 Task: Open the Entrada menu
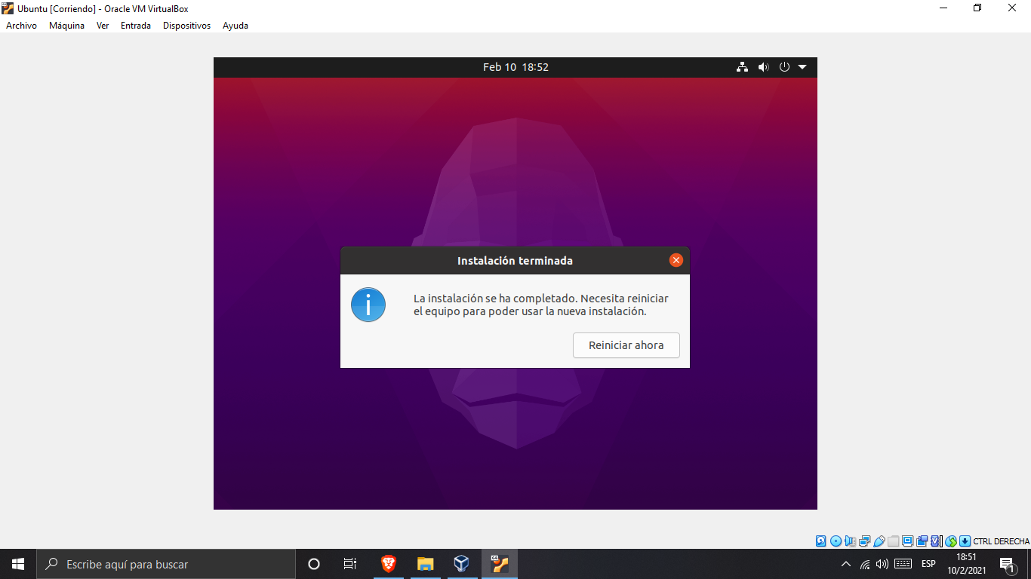click(136, 25)
